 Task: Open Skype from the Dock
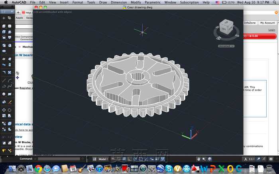(x=169, y=168)
